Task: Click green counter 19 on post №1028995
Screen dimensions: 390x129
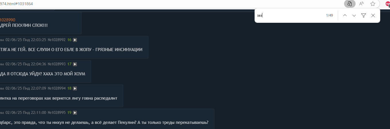Action: pos(69,113)
